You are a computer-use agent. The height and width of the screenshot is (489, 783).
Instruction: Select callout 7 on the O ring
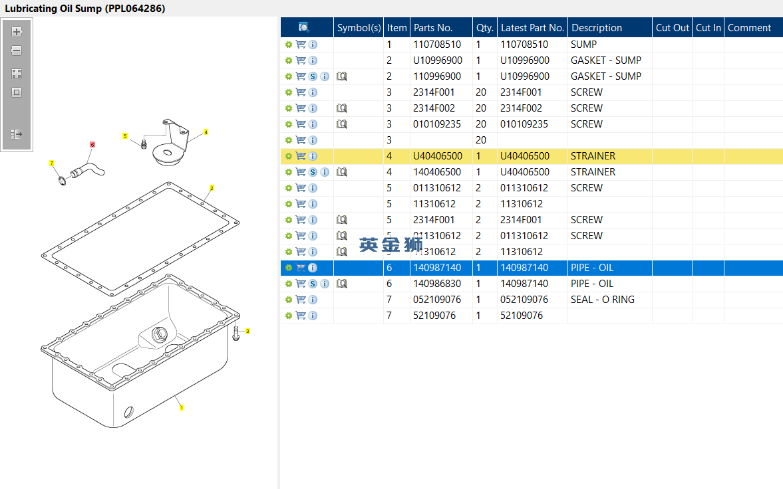pos(51,163)
